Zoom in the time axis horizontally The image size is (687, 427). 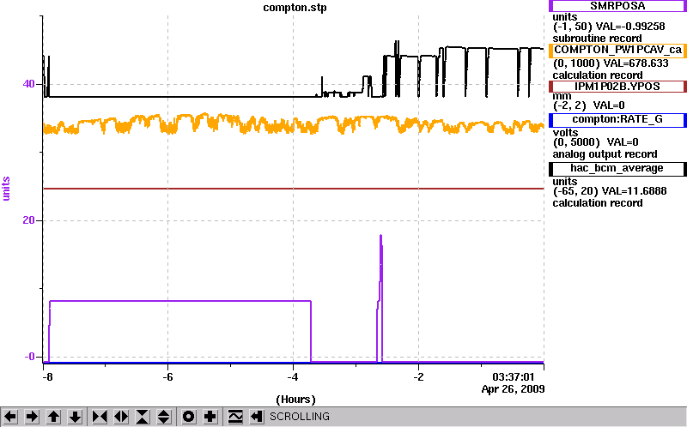point(100,417)
